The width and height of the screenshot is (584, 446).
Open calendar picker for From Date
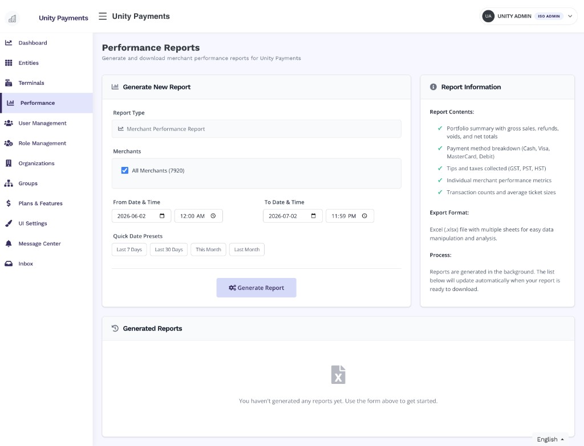coord(162,216)
